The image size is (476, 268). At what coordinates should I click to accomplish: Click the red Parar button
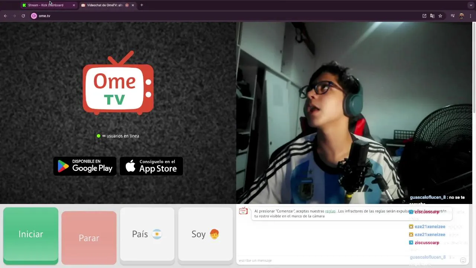click(x=89, y=238)
